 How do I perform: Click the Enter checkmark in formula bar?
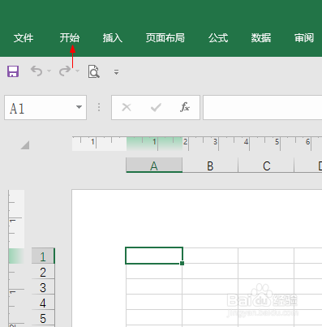coord(156,107)
